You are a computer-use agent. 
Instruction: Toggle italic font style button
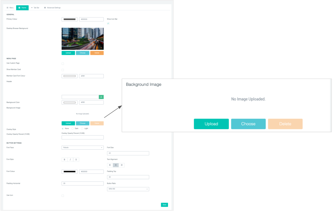click(70, 160)
